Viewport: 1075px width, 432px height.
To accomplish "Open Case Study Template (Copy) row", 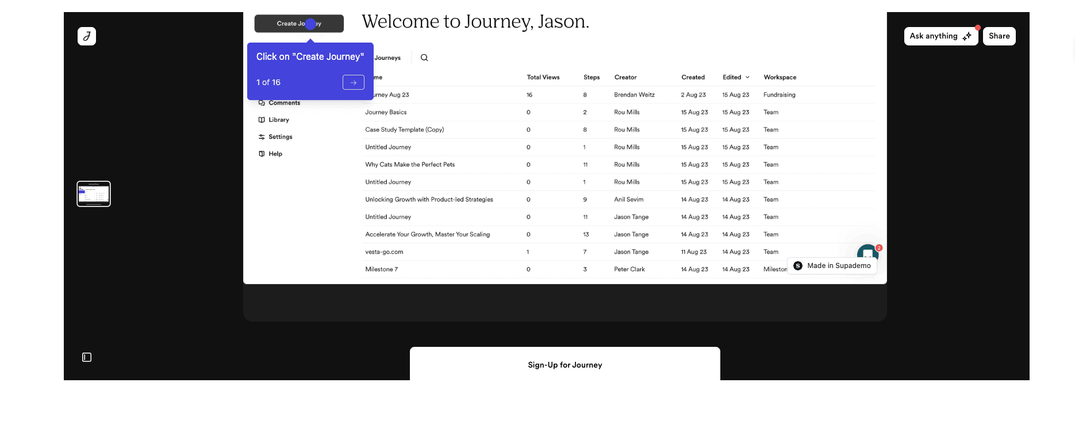I will pyautogui.click(x=619, y=129).
